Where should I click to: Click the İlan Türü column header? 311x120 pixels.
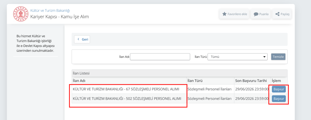point(195,81)
